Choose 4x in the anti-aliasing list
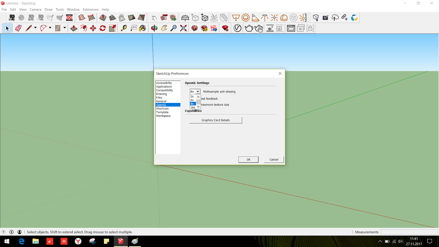The height and width of the screenshot is (247, 439). (x=193, y=100)
